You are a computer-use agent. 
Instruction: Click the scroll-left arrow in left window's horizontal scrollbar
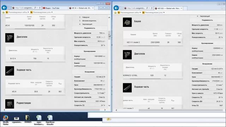4,110
